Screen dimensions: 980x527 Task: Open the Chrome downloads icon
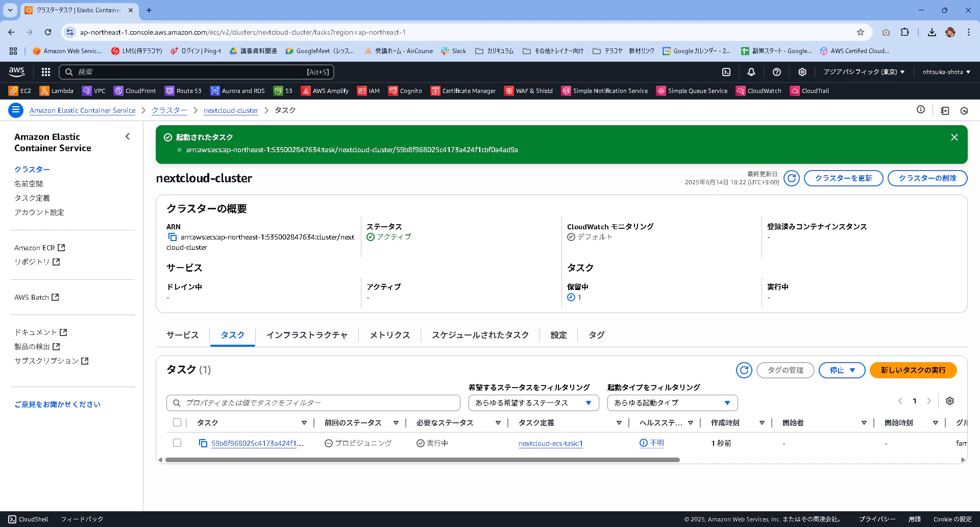tap(932, 32)
